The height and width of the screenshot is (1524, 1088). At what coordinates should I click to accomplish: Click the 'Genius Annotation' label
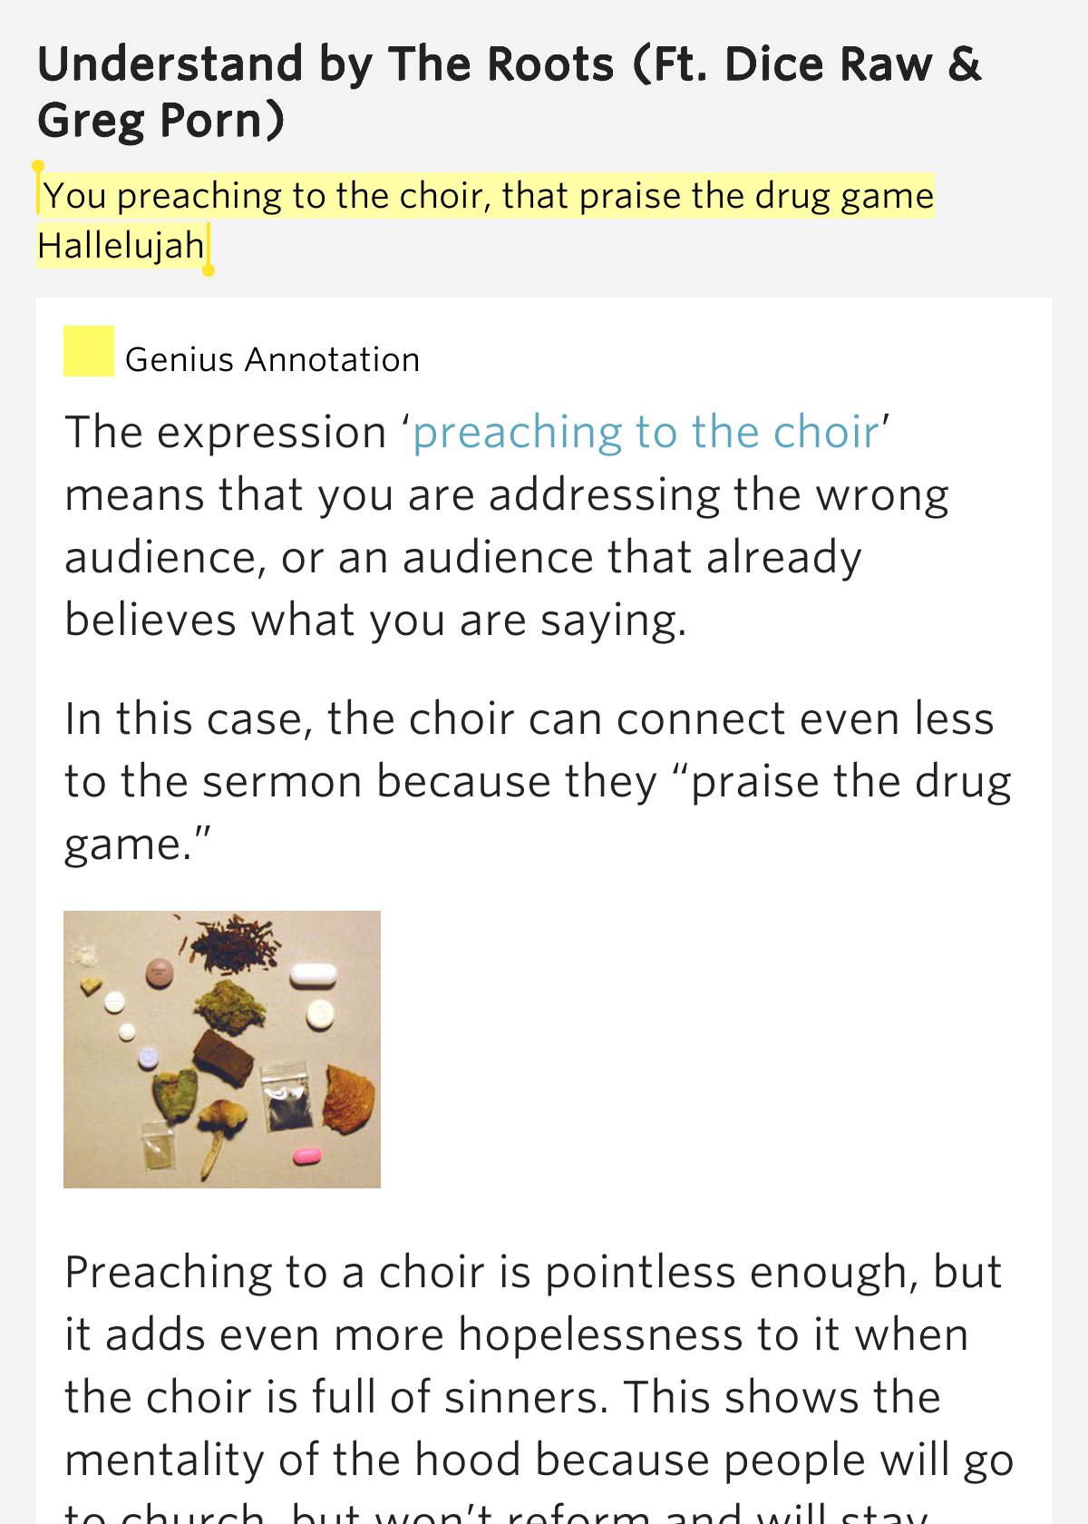pos(272,360)
